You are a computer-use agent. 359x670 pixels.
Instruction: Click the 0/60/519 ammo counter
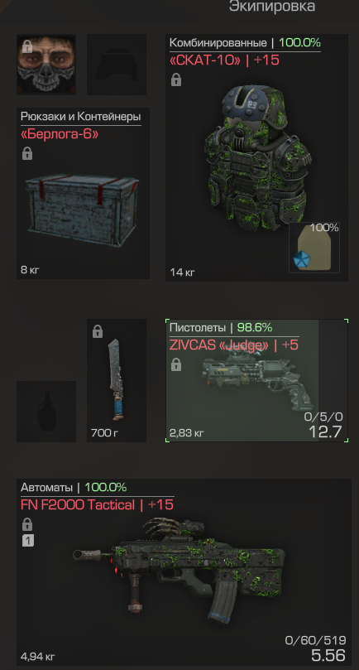(x=315, y=640)
